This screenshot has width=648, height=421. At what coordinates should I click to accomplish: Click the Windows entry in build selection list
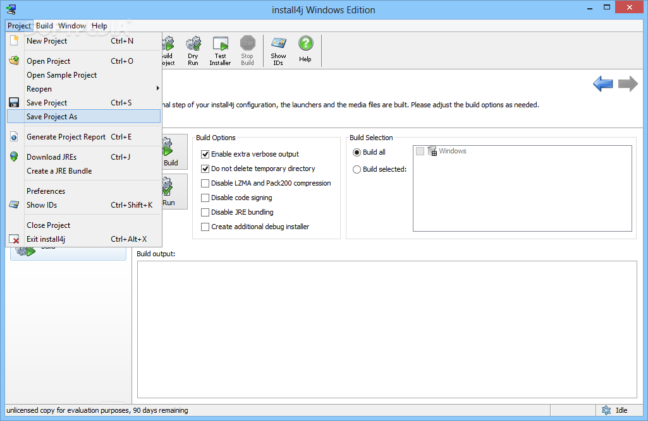tap(453, 151)
